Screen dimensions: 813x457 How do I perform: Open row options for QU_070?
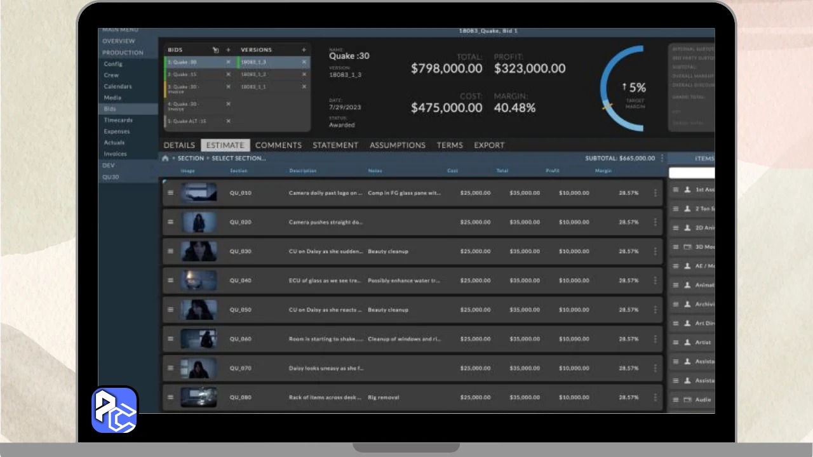click(x=655, y=368)
